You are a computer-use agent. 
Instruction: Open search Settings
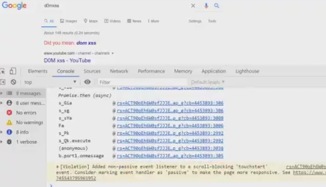click(195, 21)
